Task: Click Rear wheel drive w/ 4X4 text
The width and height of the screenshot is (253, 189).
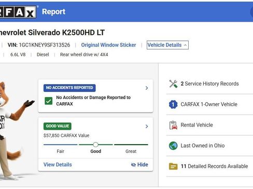Action: (84, 55)
